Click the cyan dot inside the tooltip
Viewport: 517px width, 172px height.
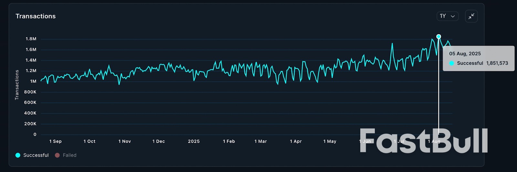[451, 63]
